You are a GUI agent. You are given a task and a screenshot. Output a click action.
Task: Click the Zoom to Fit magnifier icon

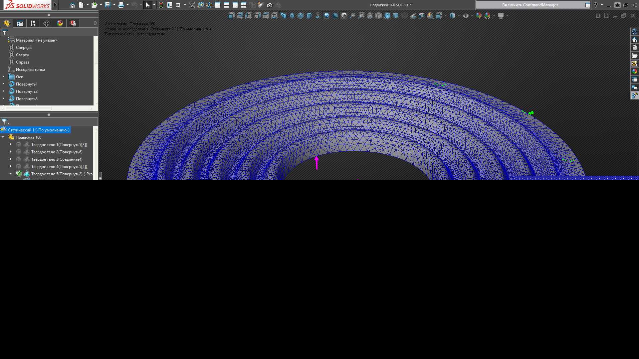pos(352,16)
